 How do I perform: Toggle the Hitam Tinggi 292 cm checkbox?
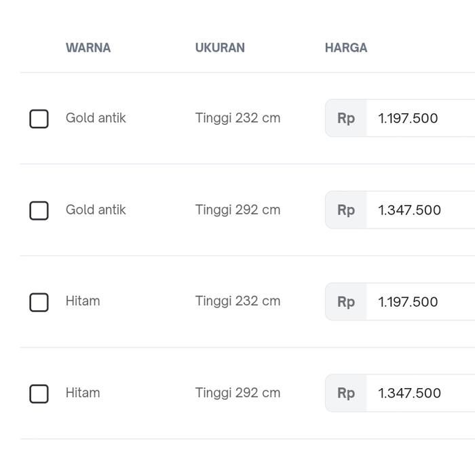[x=39, y=394]
